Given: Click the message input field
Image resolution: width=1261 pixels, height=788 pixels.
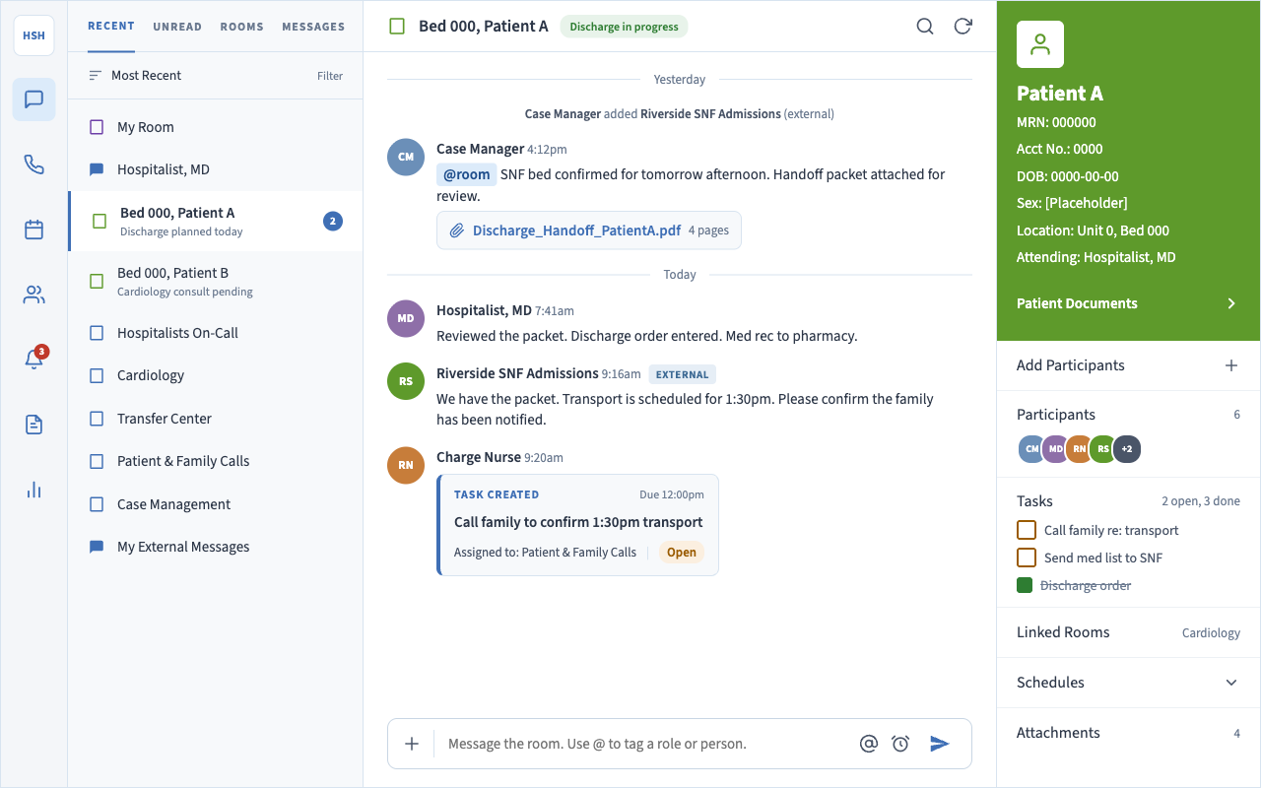Looking at the screenshot, I should (646, 744).
